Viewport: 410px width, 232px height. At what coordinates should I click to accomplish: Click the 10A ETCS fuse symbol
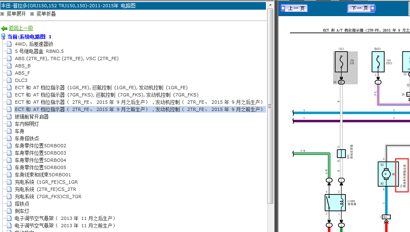point(378,62)
